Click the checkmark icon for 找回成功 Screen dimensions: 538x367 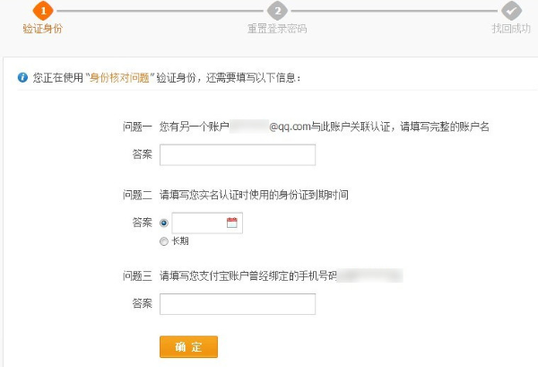511,11
